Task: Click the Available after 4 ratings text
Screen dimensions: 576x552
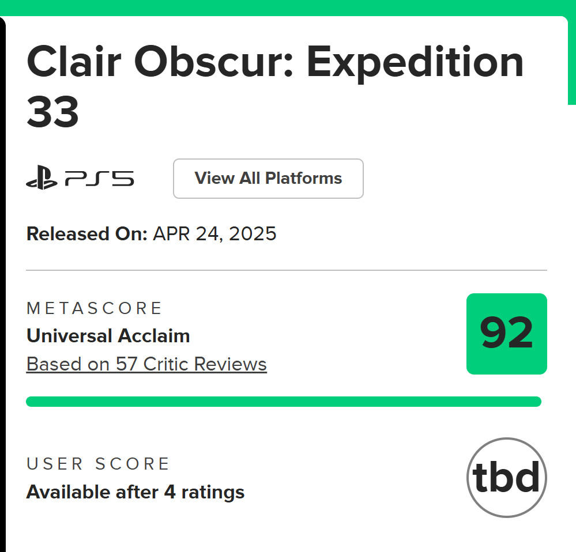Action: point(135,492)
